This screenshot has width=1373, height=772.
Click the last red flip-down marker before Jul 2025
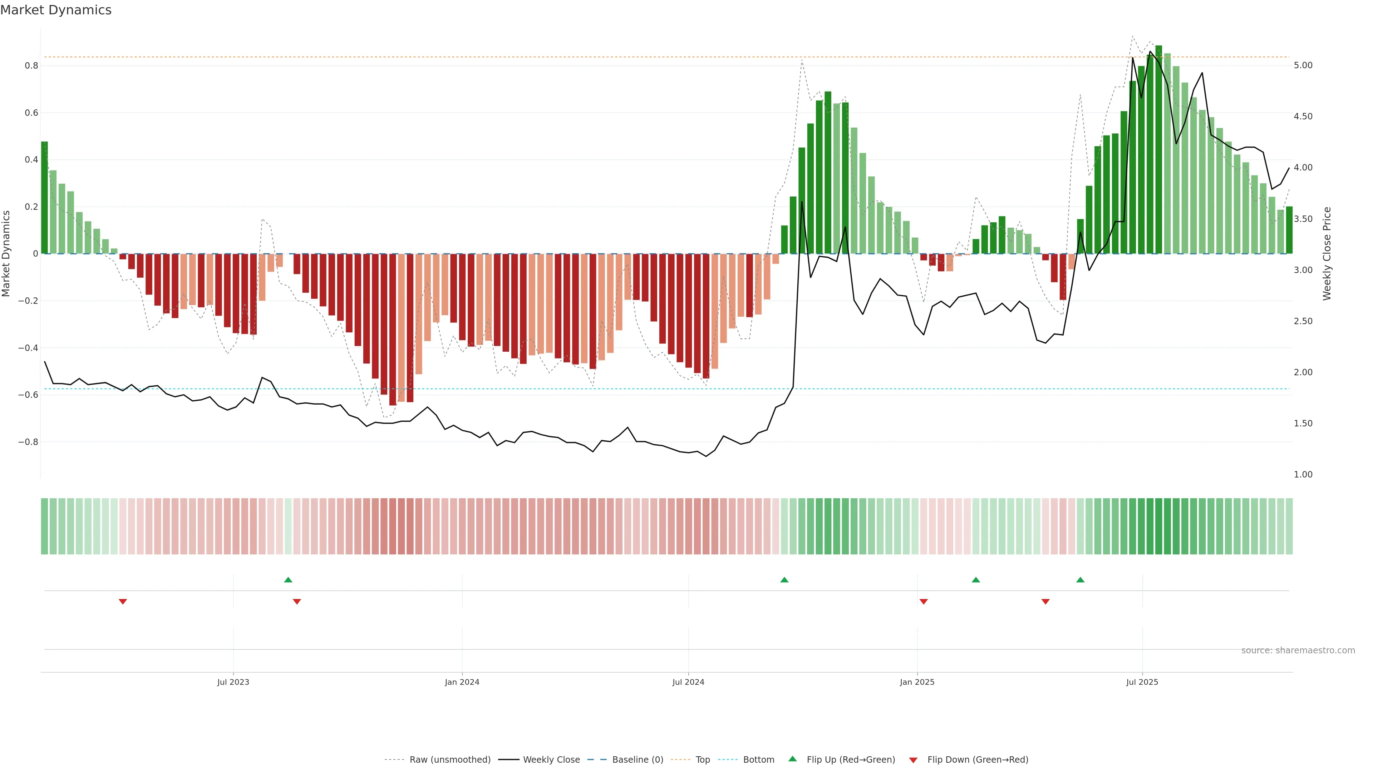point(1046,602)
